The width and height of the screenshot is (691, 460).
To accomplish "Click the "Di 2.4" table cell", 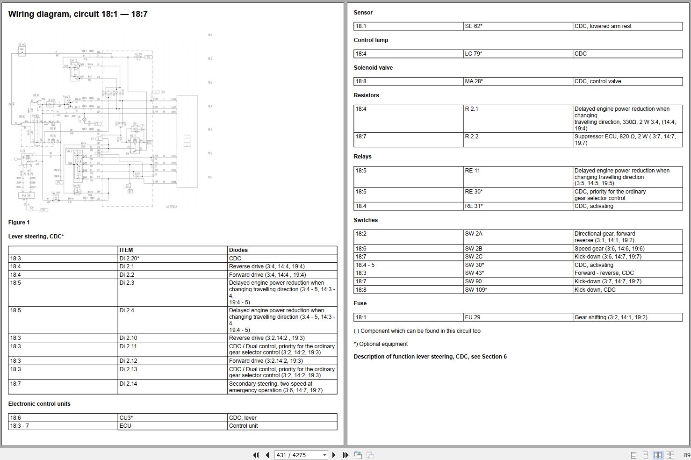I will [x=173, y=320].
